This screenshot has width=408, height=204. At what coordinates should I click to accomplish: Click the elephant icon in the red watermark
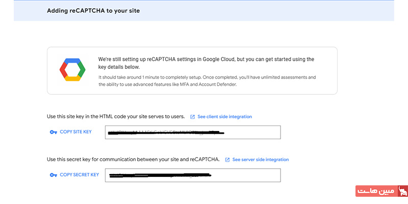[x=402, y=191]
